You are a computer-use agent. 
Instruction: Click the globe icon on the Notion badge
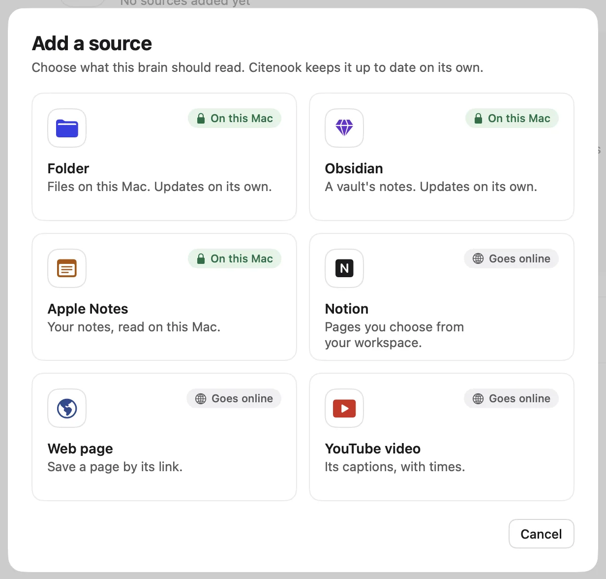478,259
